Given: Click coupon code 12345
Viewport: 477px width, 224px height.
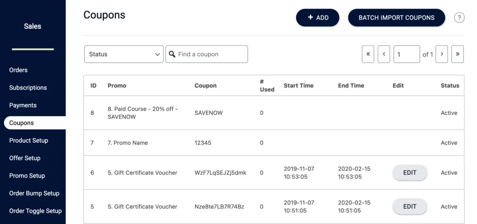Looking at the screenshot, I should tap(203, 143).
